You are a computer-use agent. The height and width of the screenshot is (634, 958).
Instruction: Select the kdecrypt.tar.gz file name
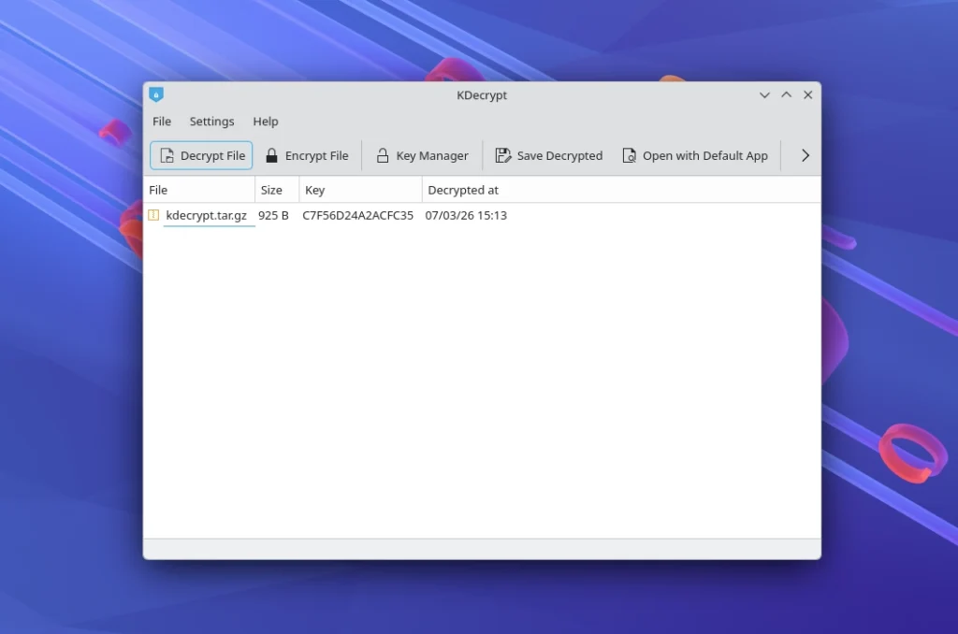click(x=206, y=215)
